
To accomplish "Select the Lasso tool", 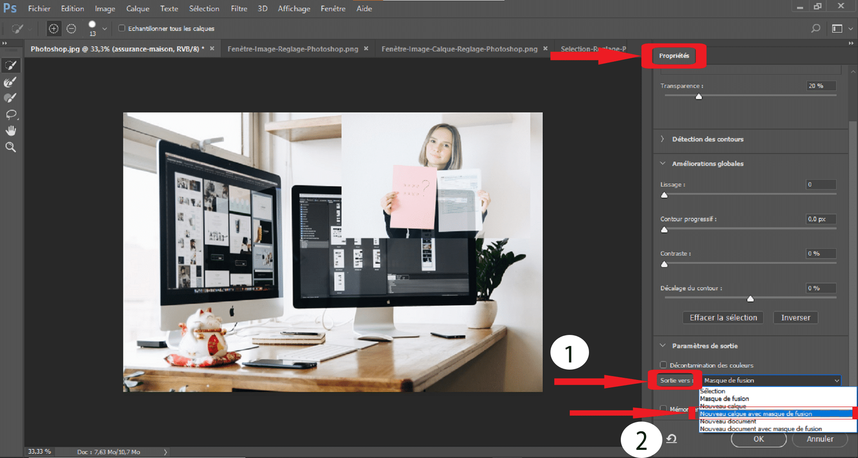I will click(11, 114).
